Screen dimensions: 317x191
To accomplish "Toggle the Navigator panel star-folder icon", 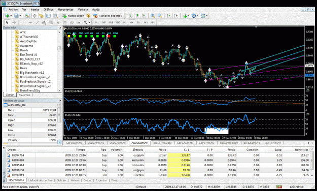I will (x=42, y=16).
